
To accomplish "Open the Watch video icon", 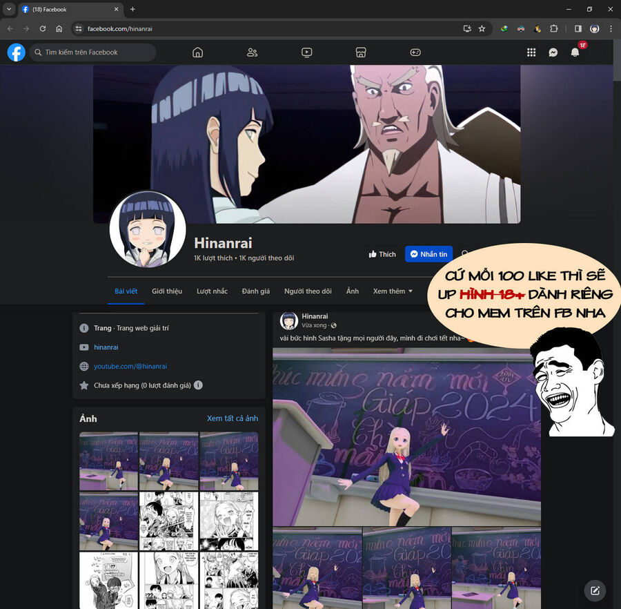I will coord(306,52).
